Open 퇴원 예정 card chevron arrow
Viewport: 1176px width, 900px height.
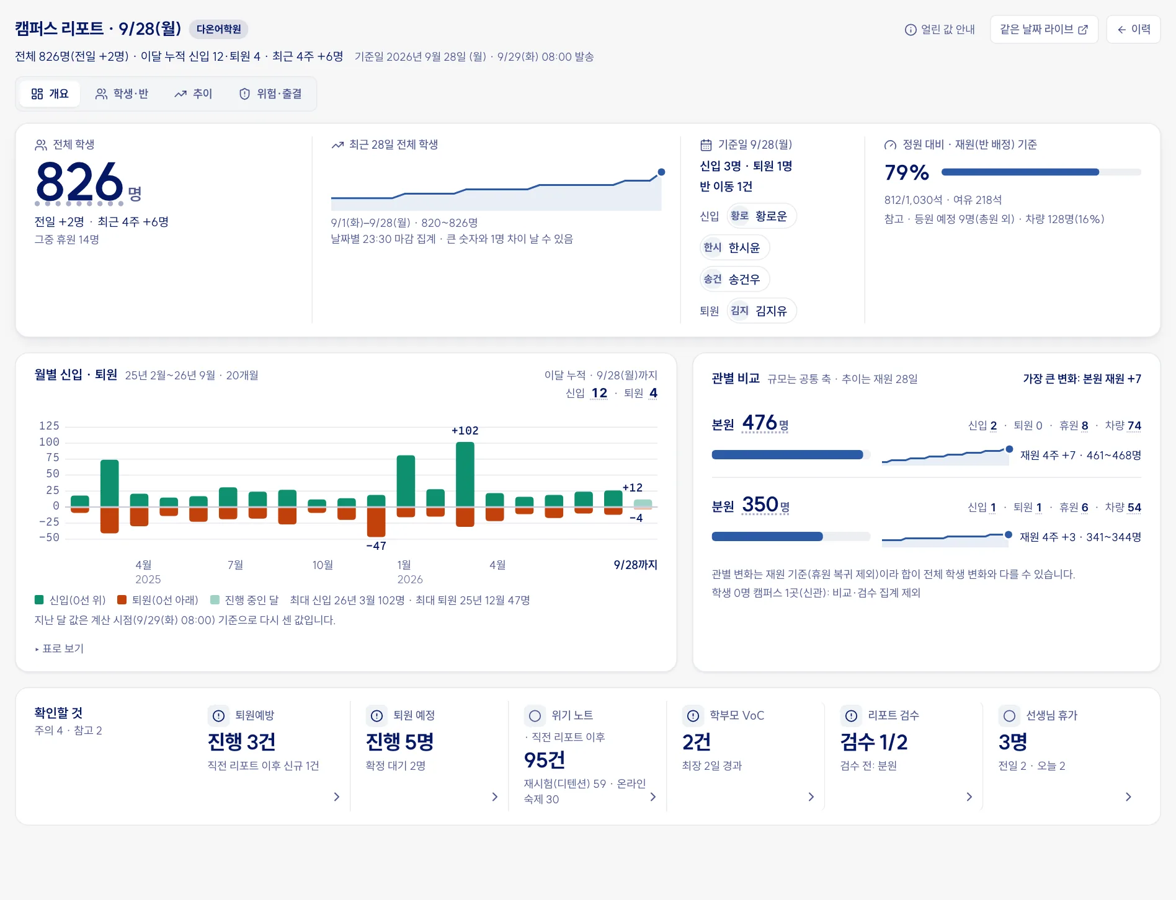tap(494, 796)
